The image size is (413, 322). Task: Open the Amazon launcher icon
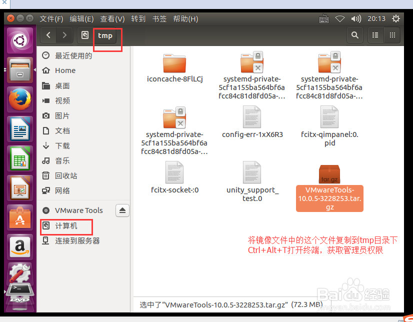tap(20, 247)
